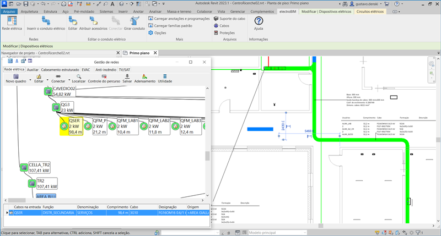Viewport: 441px width, 236px height.
Task: Click Inserir o conduto elétrico icon
Action: click(x=46, y=22)
